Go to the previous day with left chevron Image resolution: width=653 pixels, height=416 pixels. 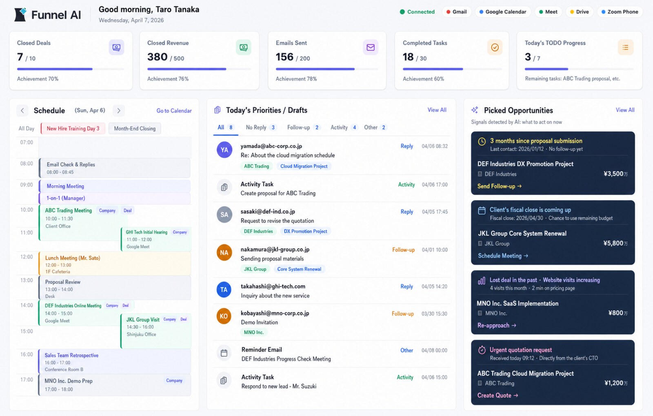click(22, 110)
